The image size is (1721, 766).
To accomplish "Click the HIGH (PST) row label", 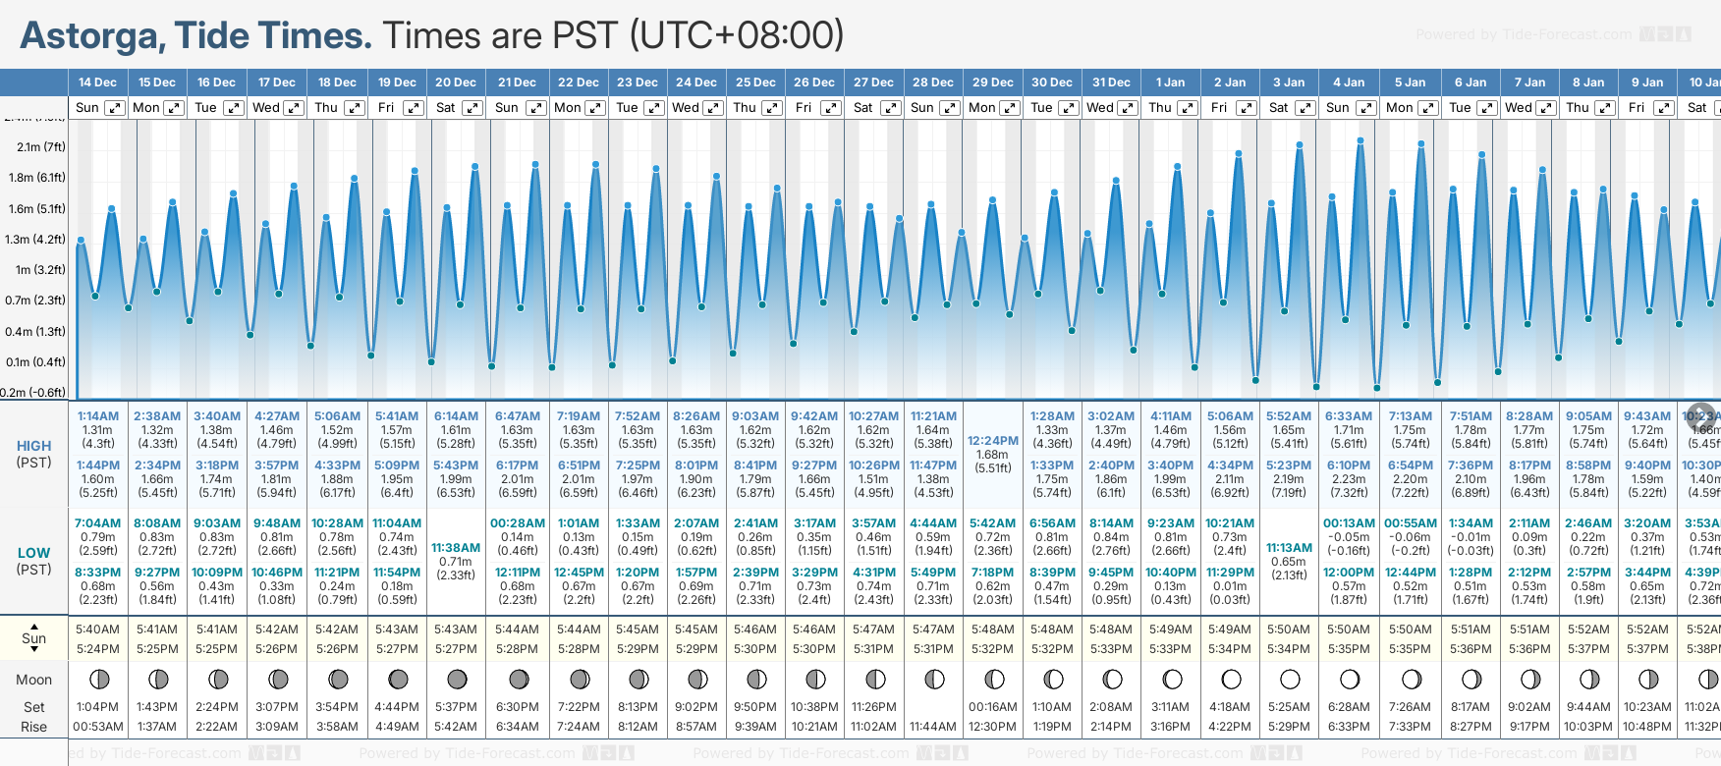I will [34, 454].
